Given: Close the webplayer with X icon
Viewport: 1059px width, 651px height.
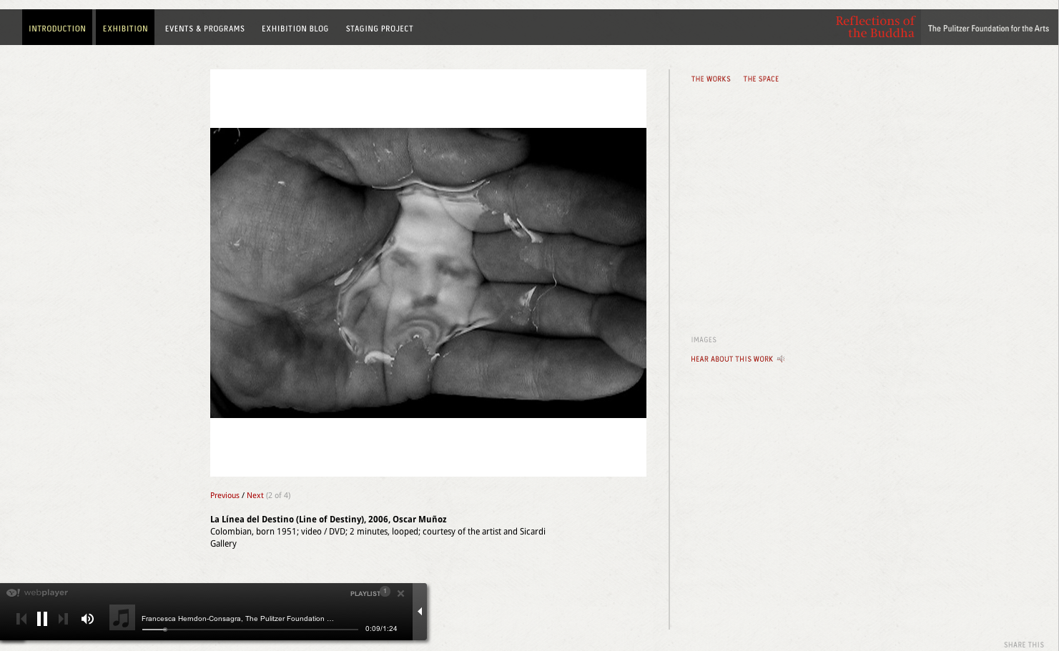Looking at the screenshot, I should pos(401,594).
